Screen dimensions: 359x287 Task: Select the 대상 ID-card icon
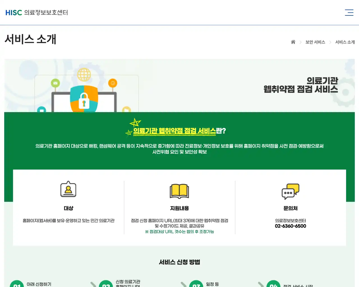coord(68,189)
